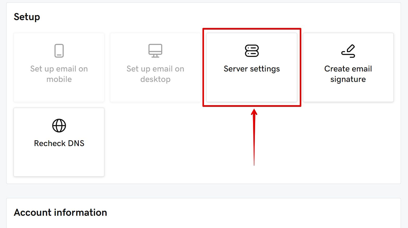Click the Recheck DNS label
This screenshot has height=228, width=408.
pos(59,143)
